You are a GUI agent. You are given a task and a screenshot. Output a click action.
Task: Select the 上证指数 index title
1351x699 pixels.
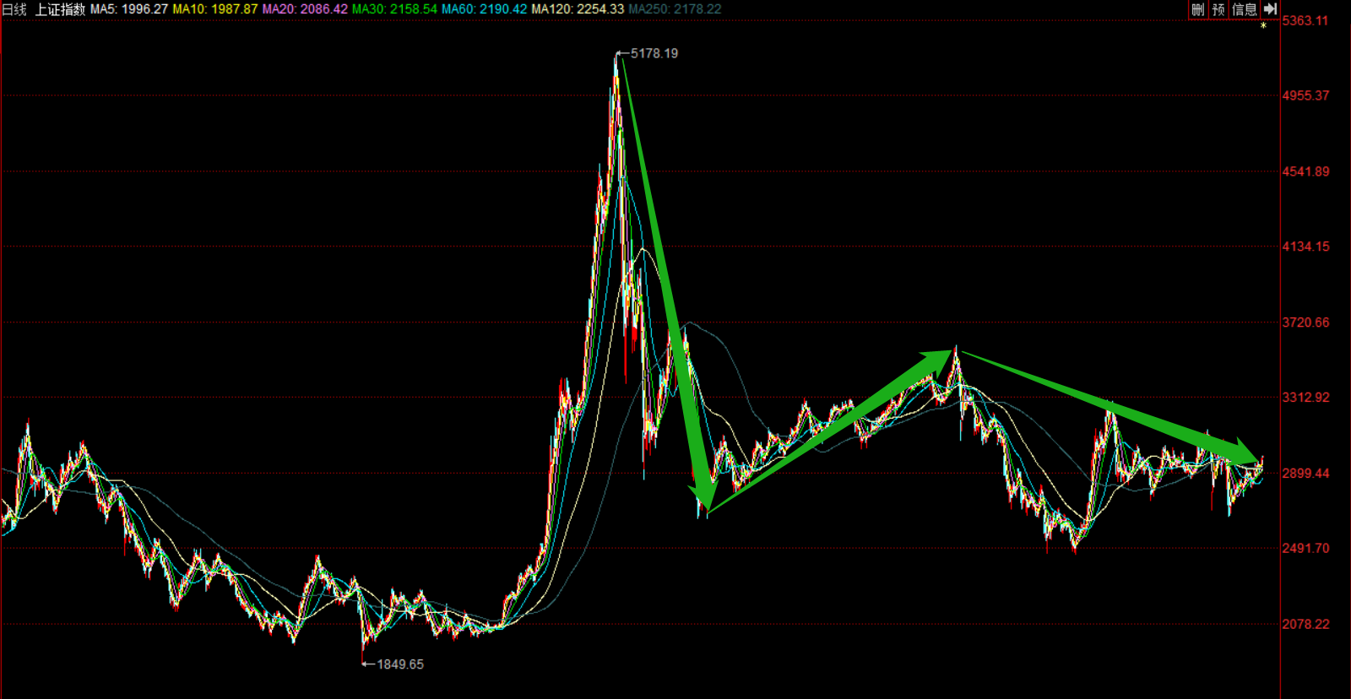(x=60, y=9)
